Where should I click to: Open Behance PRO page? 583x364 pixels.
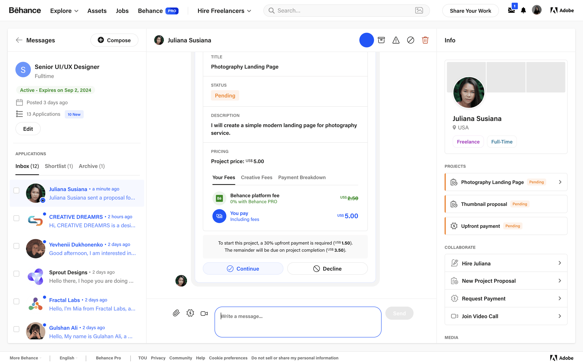pyautogui.click(x=158, y=11)
